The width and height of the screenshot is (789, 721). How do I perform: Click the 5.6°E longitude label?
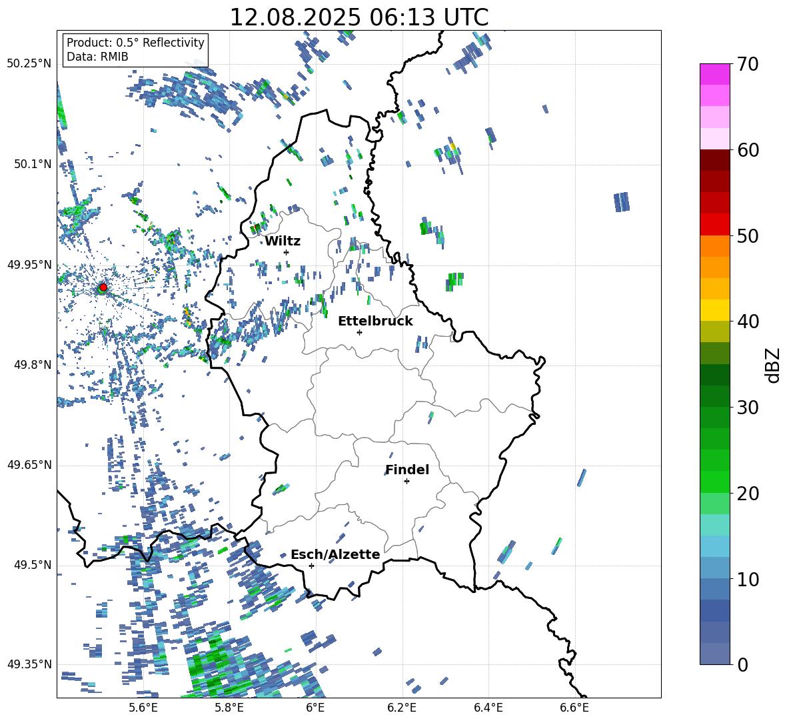[143, 708]
